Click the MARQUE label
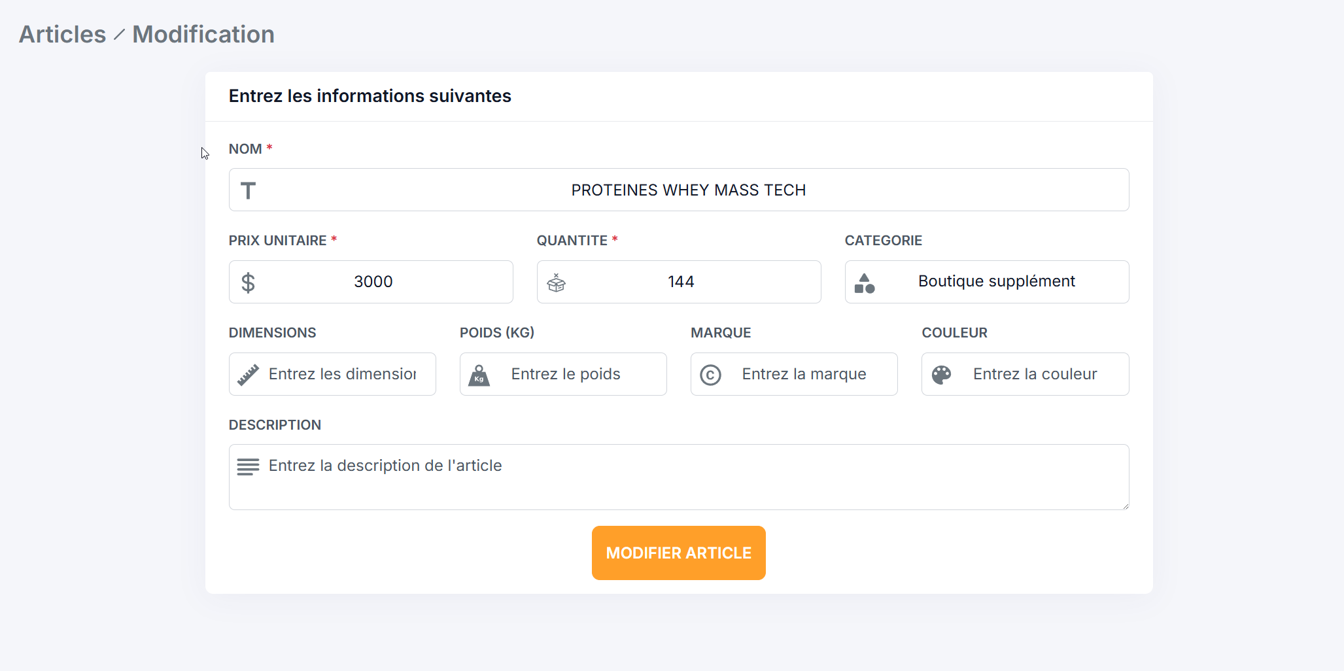Image resolution: width=1344 pixels, height=671 pixels. tap(721, 333)
